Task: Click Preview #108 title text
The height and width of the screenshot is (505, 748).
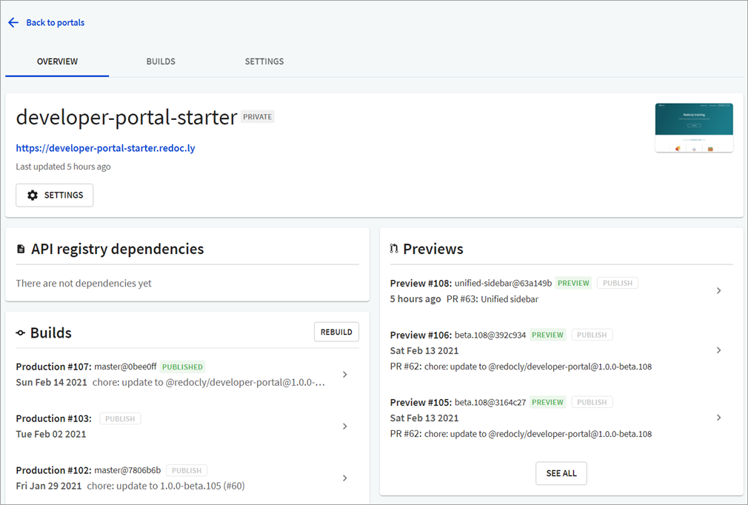Action: point(421,284)
